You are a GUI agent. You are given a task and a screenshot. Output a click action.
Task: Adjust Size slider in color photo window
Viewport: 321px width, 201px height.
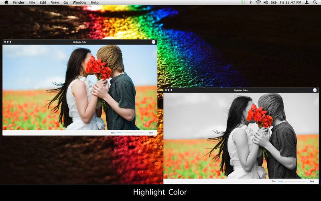tap(130, 133)
